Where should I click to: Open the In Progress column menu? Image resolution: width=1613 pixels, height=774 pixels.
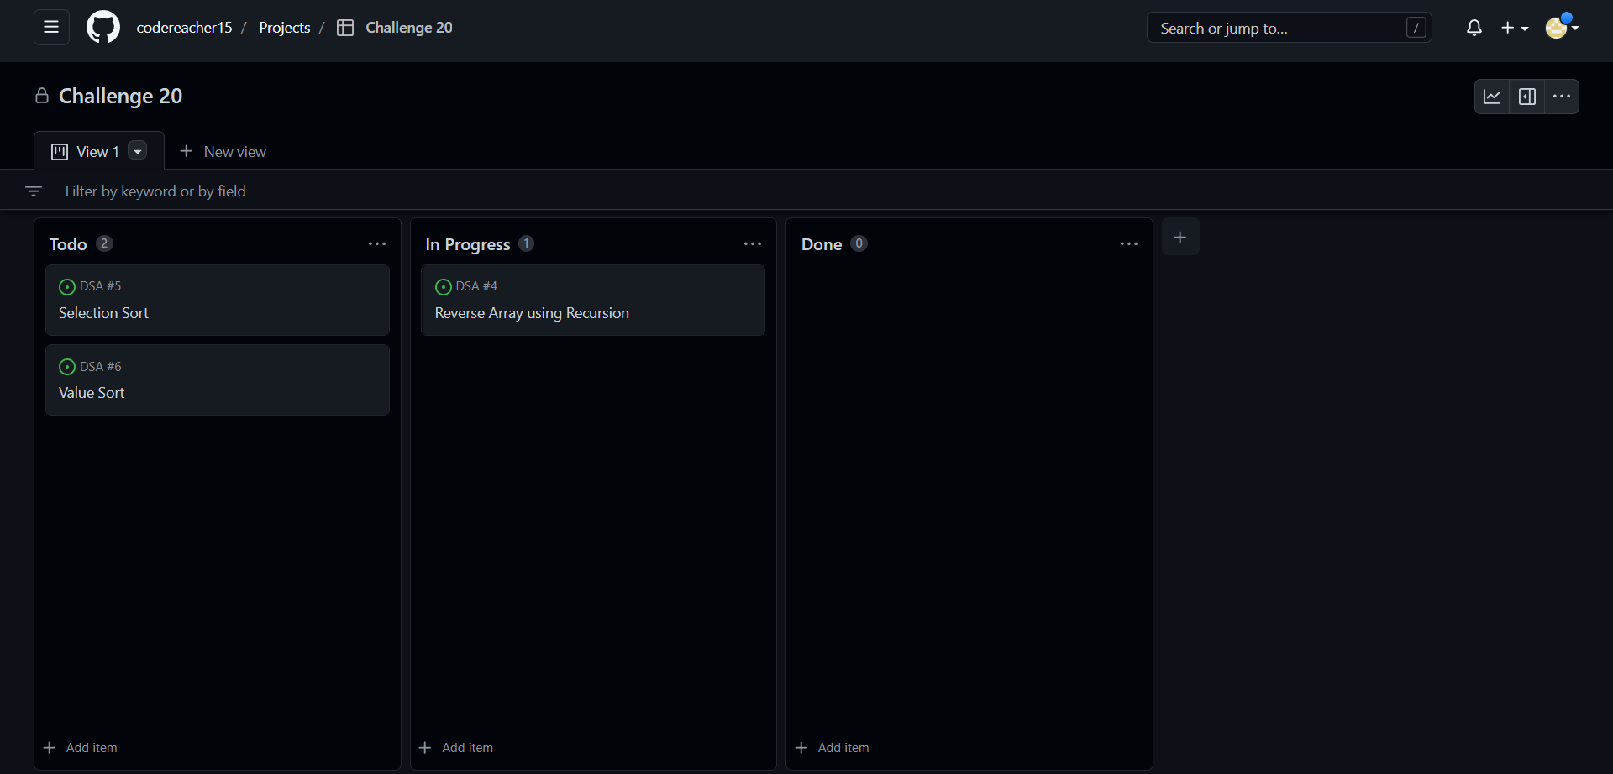click(753, 243)
